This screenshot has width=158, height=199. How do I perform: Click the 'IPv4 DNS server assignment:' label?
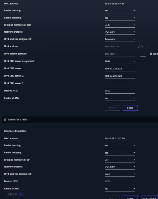19,61
